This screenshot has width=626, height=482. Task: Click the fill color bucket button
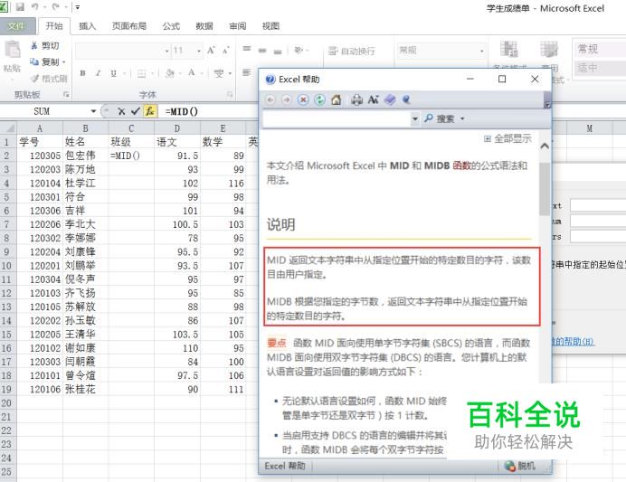point(170,73)
